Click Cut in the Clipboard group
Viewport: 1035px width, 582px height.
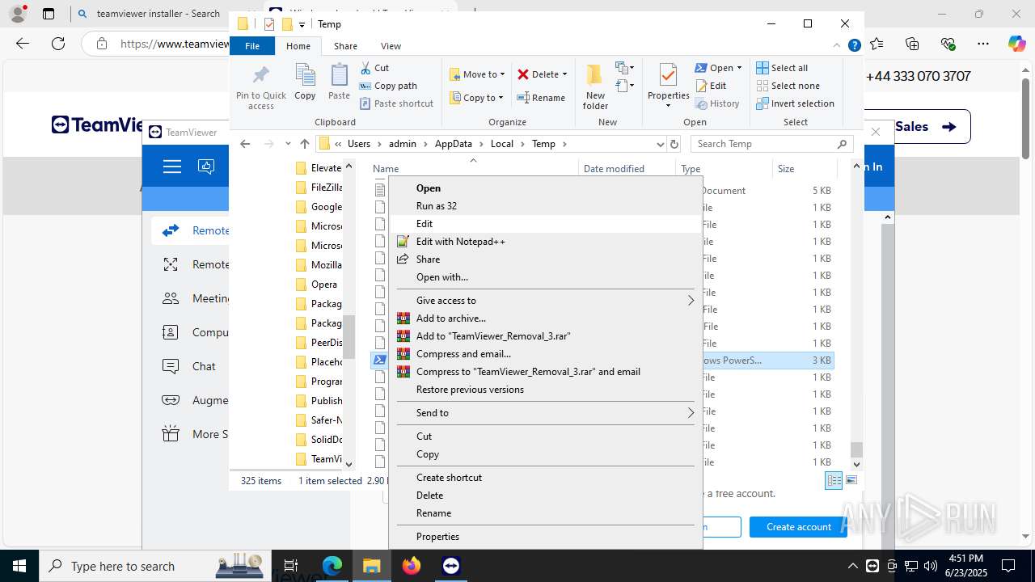(374, 68)
